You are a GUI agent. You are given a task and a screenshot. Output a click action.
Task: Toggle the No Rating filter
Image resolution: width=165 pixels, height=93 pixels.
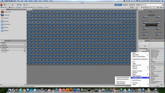[13, 44]
